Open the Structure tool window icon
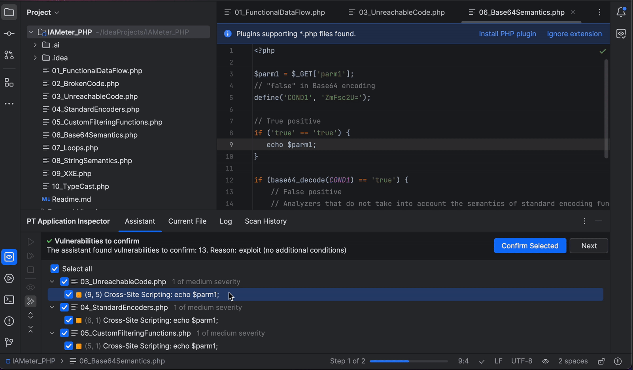Image resolution: width=633 pixels, height=370 pixels. [9, 82]
